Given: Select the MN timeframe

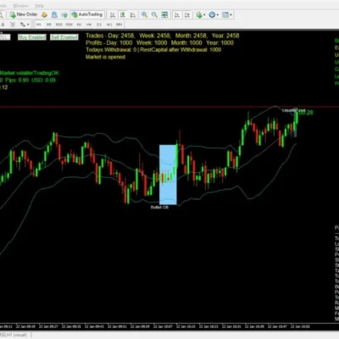Looking at the screenshot, I should [x=119, y=25].
